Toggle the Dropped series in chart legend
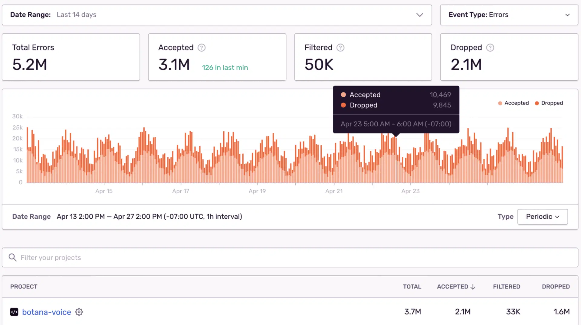This screenshot has height=325, width=581. coord(549,103)
